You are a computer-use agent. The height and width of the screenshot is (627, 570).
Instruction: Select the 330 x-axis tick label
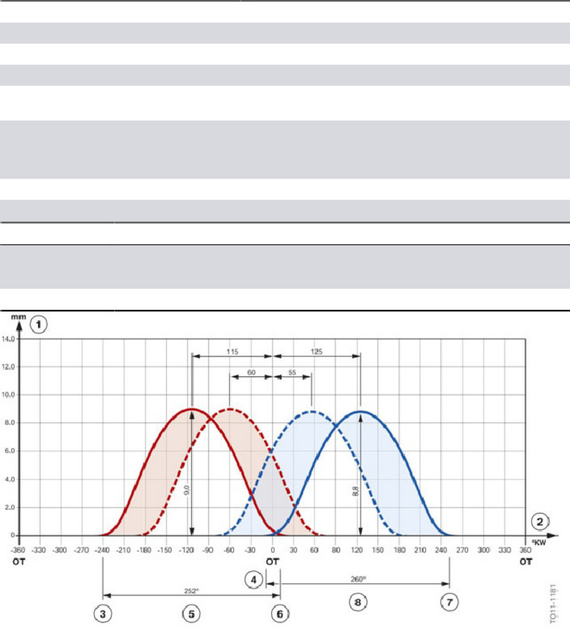(505, 550)
